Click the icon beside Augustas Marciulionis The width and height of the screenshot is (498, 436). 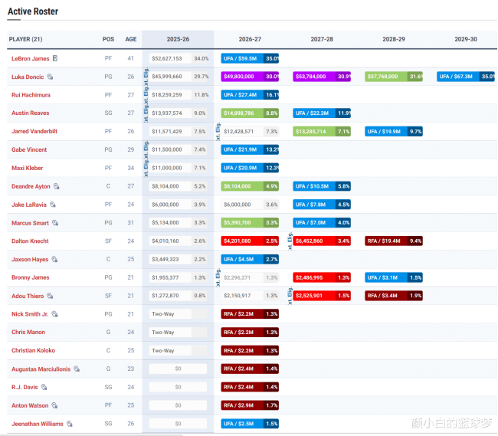pyautogui.click(x=77, y=369)
